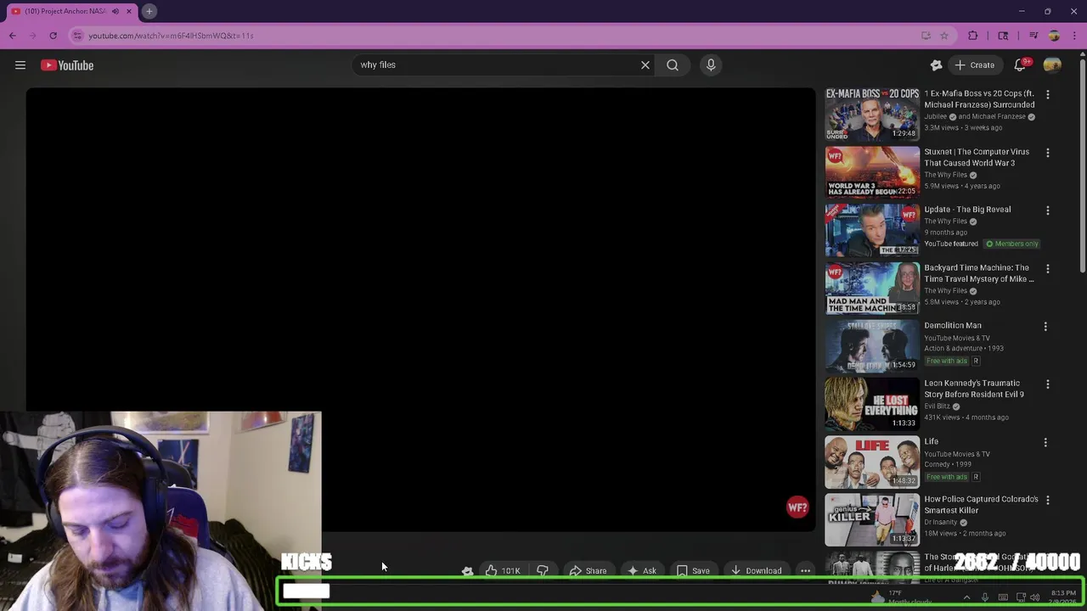Open the Demolition Man thumbnail
This screenshot has height=611, width=1087.
pyautogui.click(x=872, y=346)
